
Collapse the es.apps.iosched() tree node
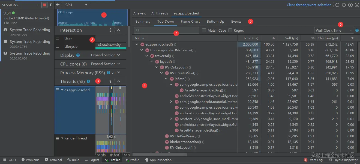pos(137,44)
